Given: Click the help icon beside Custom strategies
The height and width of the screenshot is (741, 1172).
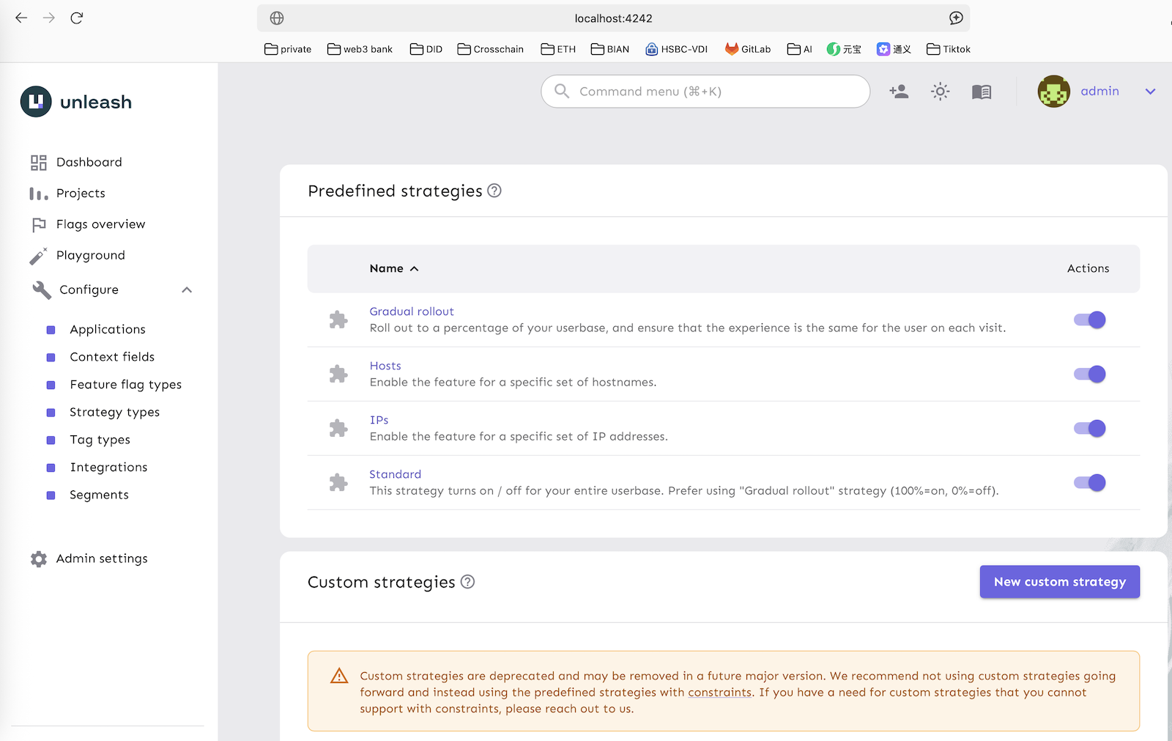Looking at the screenshot, I should tap(467, 582).
